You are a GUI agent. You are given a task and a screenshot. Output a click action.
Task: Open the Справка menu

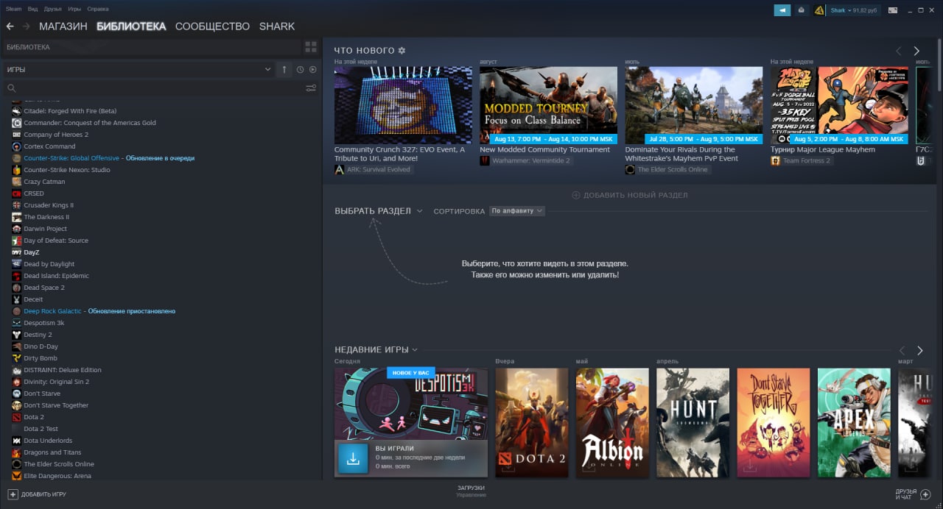pyautogui.click(x=97, y=9)
